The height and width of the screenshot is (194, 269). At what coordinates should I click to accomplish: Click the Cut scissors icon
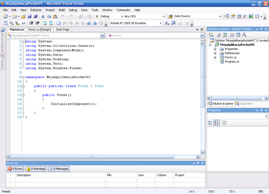pyautogui.click(x=43, y=16)
